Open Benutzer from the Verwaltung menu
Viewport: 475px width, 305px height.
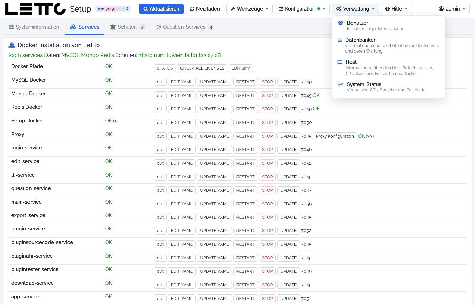[388, 25]
